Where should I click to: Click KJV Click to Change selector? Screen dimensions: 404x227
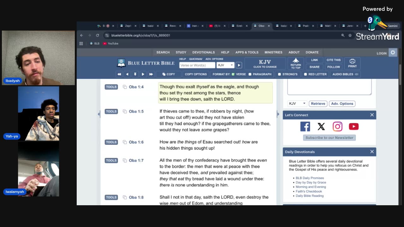pyautogui.click(x=265, y=63)
